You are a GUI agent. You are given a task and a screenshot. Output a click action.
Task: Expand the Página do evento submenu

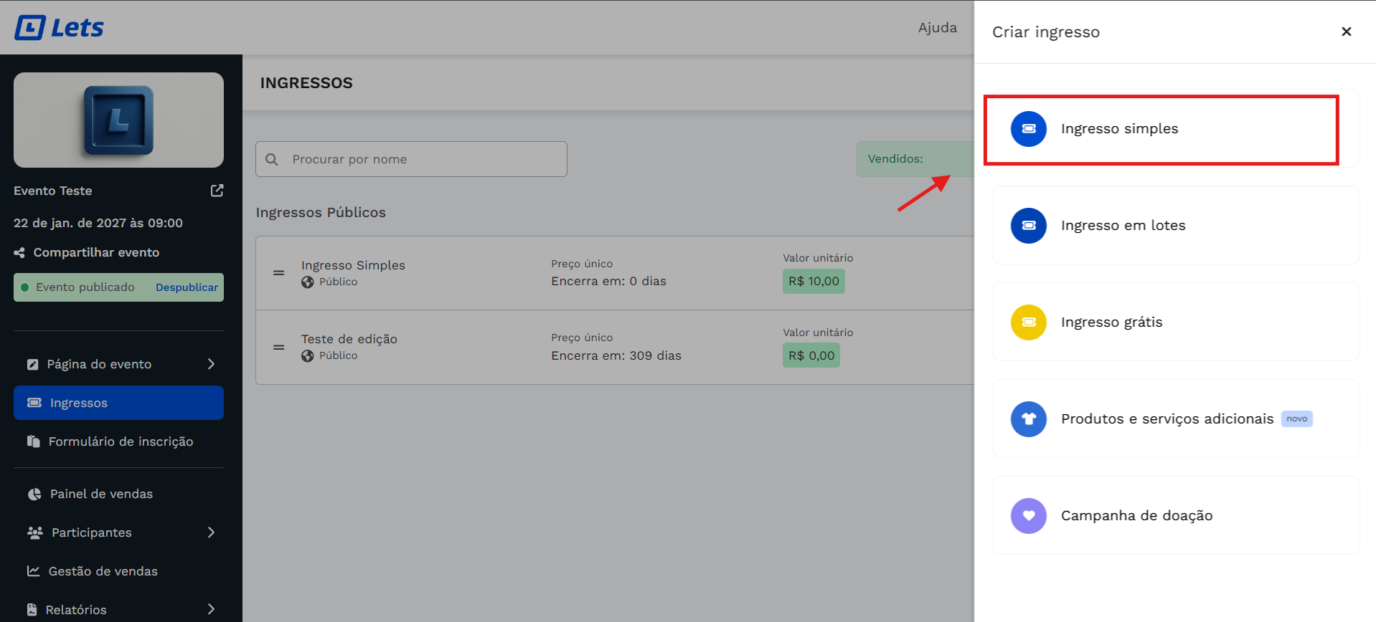coord(211,364)
